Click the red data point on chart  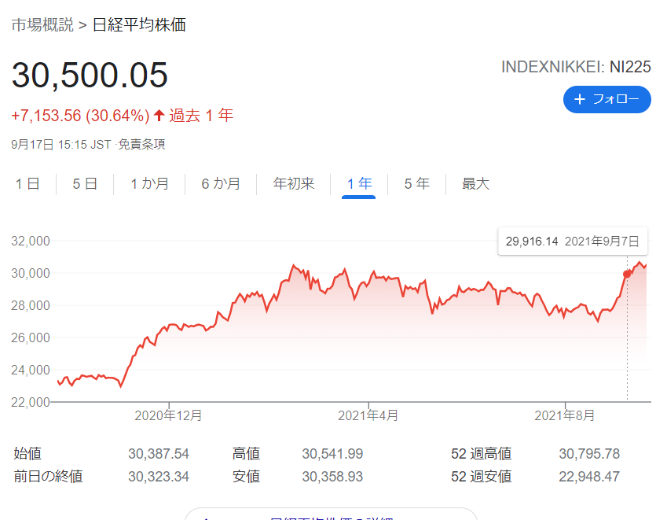click(627, 274)
